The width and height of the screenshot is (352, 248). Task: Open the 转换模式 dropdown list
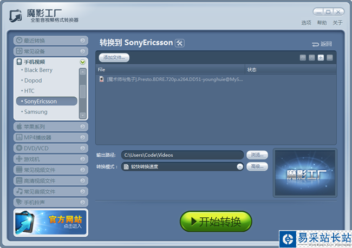click(240, 166)
